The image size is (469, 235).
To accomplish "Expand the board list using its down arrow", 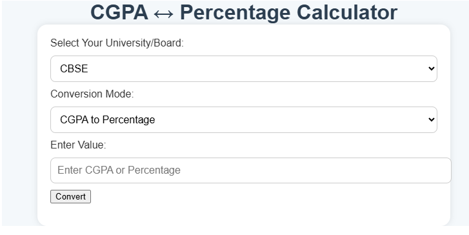I will tap(431, 68).
